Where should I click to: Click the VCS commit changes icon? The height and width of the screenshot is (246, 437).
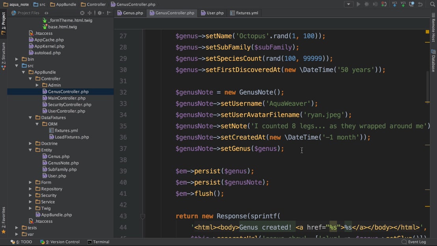tap(403, 4)
